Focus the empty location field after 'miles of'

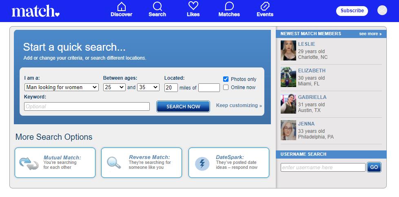point(209,87)
